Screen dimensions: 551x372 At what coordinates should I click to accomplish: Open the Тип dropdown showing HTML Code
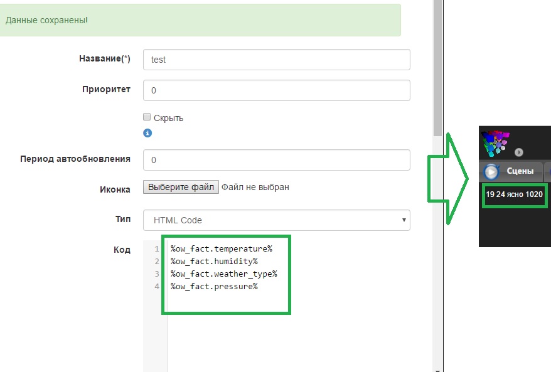[277, 220]
